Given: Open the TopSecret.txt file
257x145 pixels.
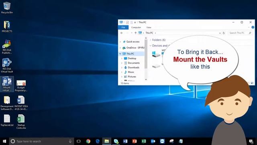Looking at the screenshot, I should pyautogui.click(x=7, y=120).
